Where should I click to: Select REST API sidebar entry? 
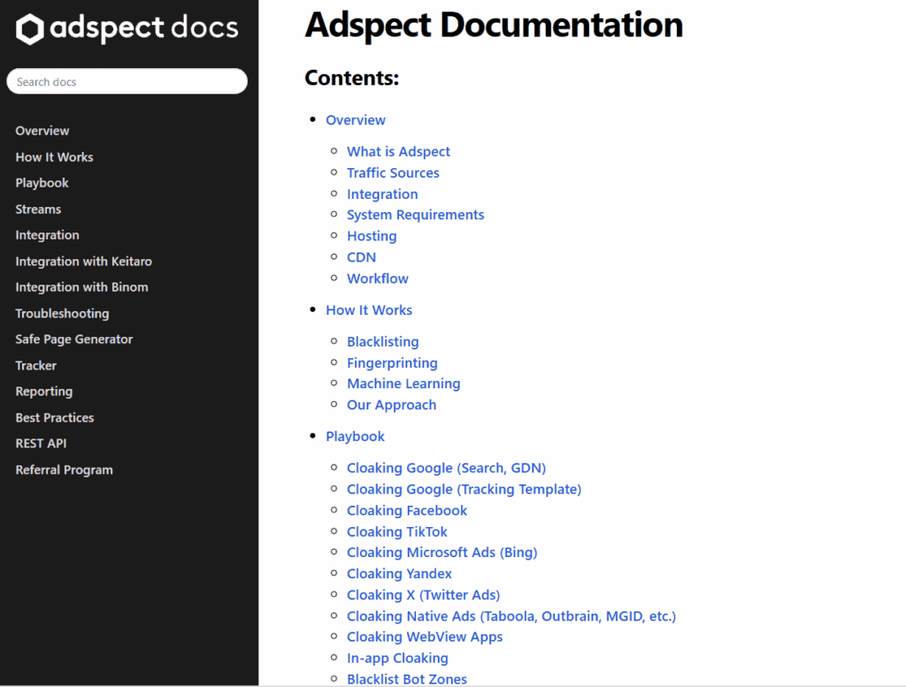coord(41,444)
